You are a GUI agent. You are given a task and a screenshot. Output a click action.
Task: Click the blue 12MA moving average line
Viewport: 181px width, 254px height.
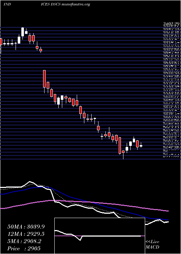(x=84, y=201)
